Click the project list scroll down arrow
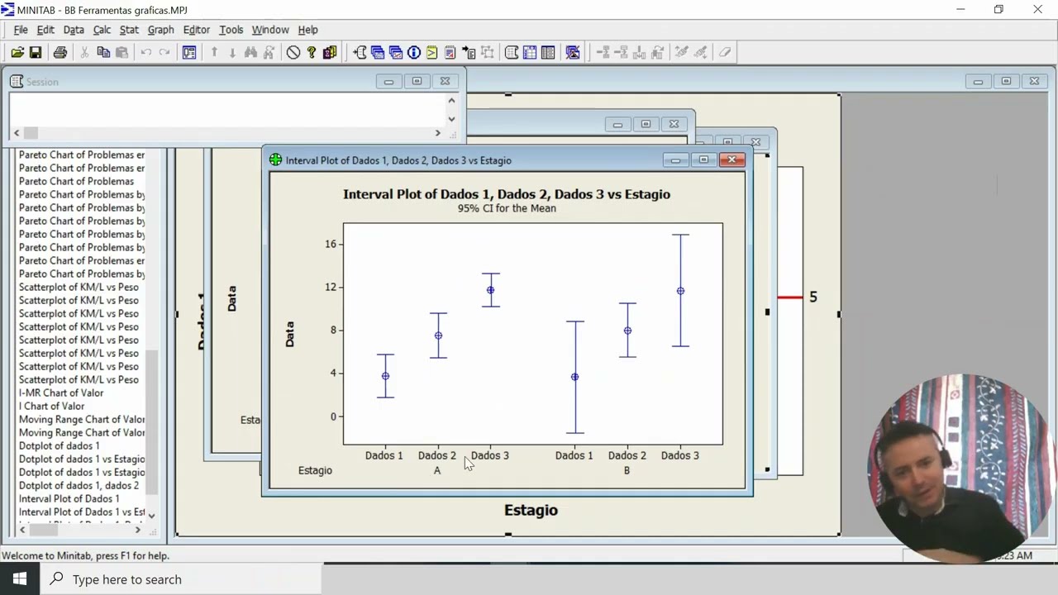 [151, 514]
